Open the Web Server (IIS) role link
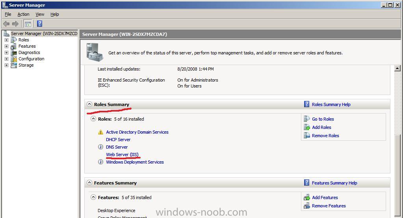The width and height of the screenshot is (403, 218). (123, 155)
